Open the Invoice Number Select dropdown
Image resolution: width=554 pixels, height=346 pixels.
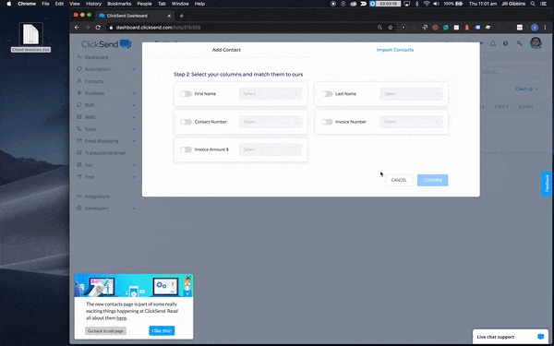(411, 122)
